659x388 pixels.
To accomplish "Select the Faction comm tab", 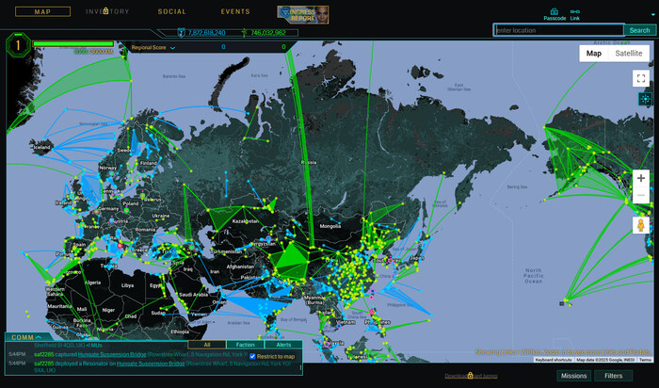I will pyautogui.click(x=246, y=345).
